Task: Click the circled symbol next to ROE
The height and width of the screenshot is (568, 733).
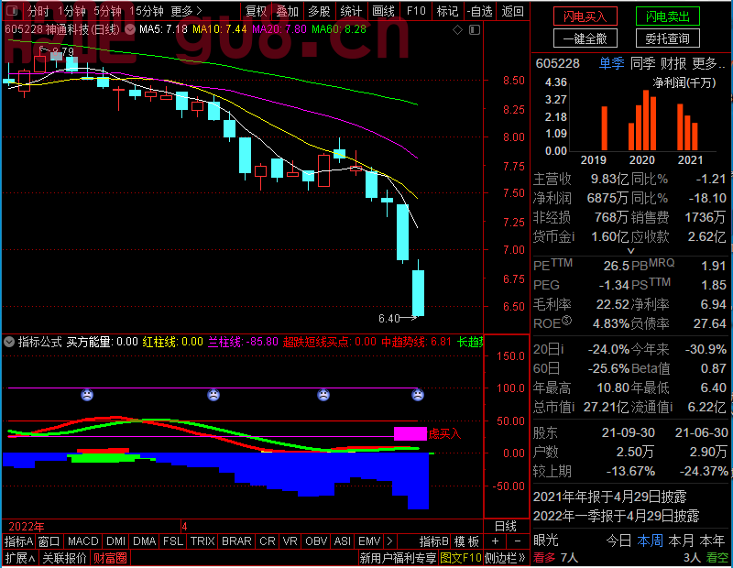Action: pyautogui.click(x=566, y=321)
